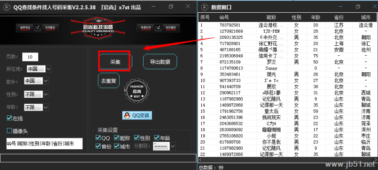Select nickname 皇太后 cell
The width and height of the screenshot is (378, 170).
271,111
